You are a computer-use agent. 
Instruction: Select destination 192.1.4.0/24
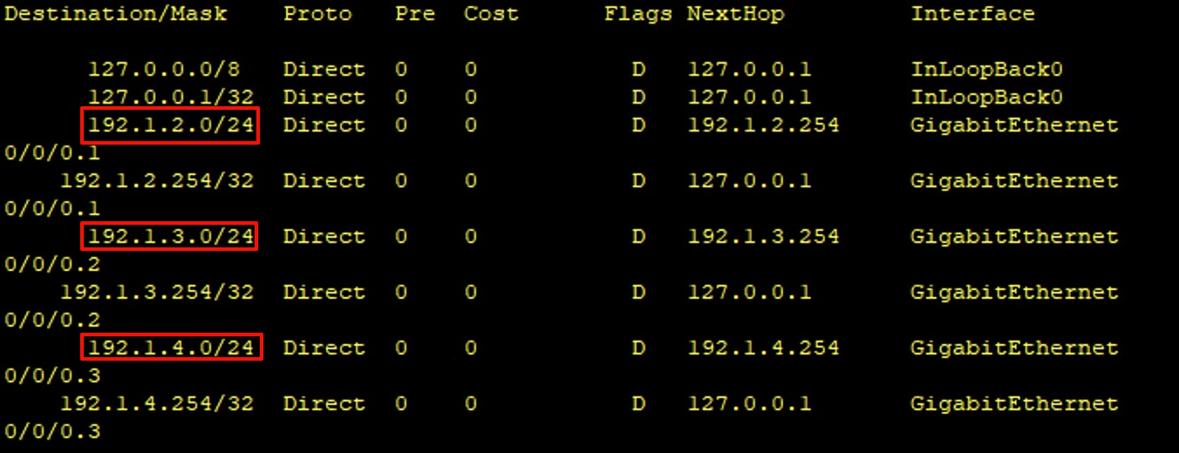(171, 348)
